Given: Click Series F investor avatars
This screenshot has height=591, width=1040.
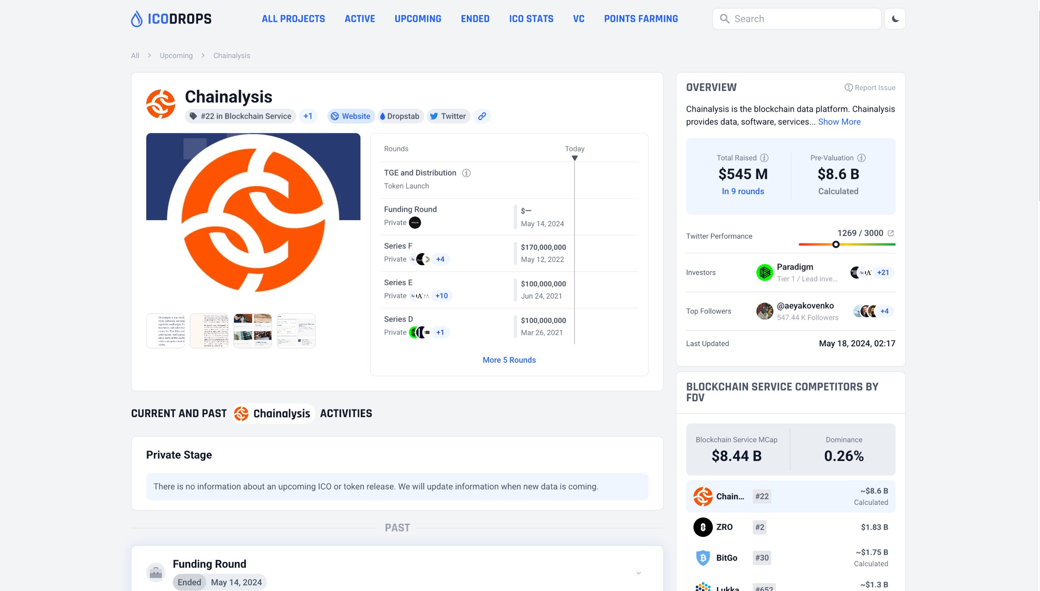Looking at the screenshot, I should click(x=420, y=259).
